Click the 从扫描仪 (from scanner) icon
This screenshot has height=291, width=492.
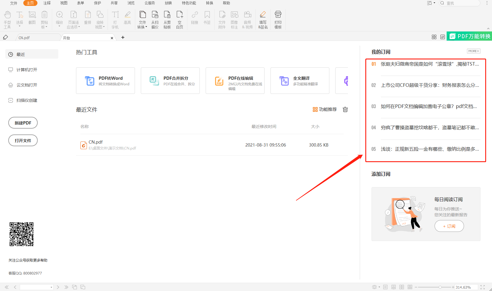point(155,19)
